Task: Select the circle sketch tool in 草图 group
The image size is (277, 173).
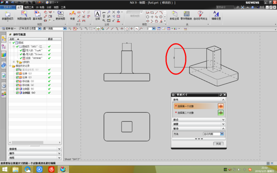Action: [148, 17]
